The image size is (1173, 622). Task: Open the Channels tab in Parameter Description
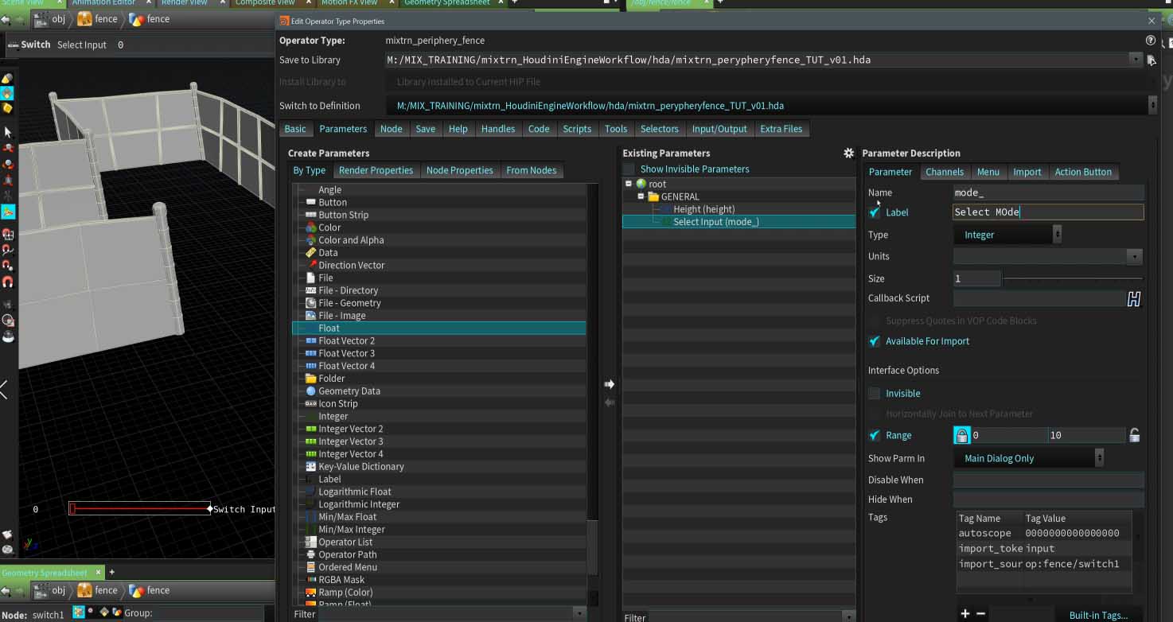pos(944,172)
